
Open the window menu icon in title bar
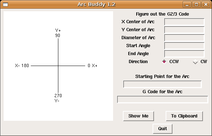[5, 5]
